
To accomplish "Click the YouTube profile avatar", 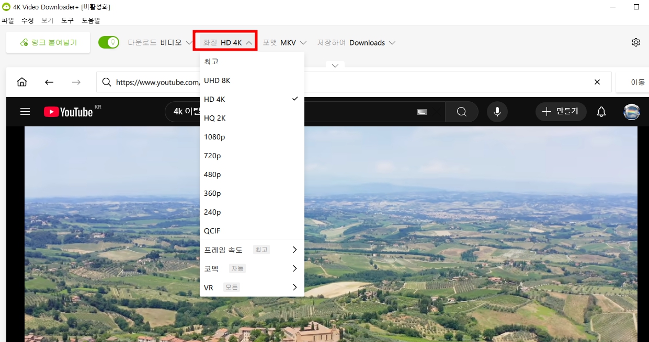I will 631,111.
